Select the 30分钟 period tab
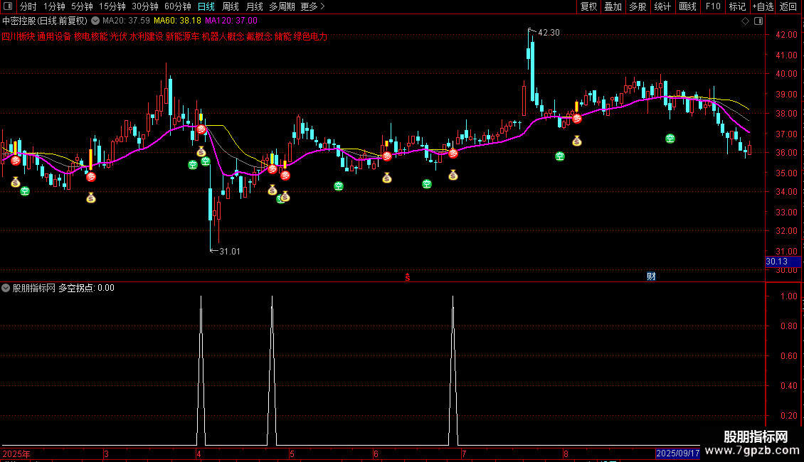Screen dimensions: 804x462 145,6
